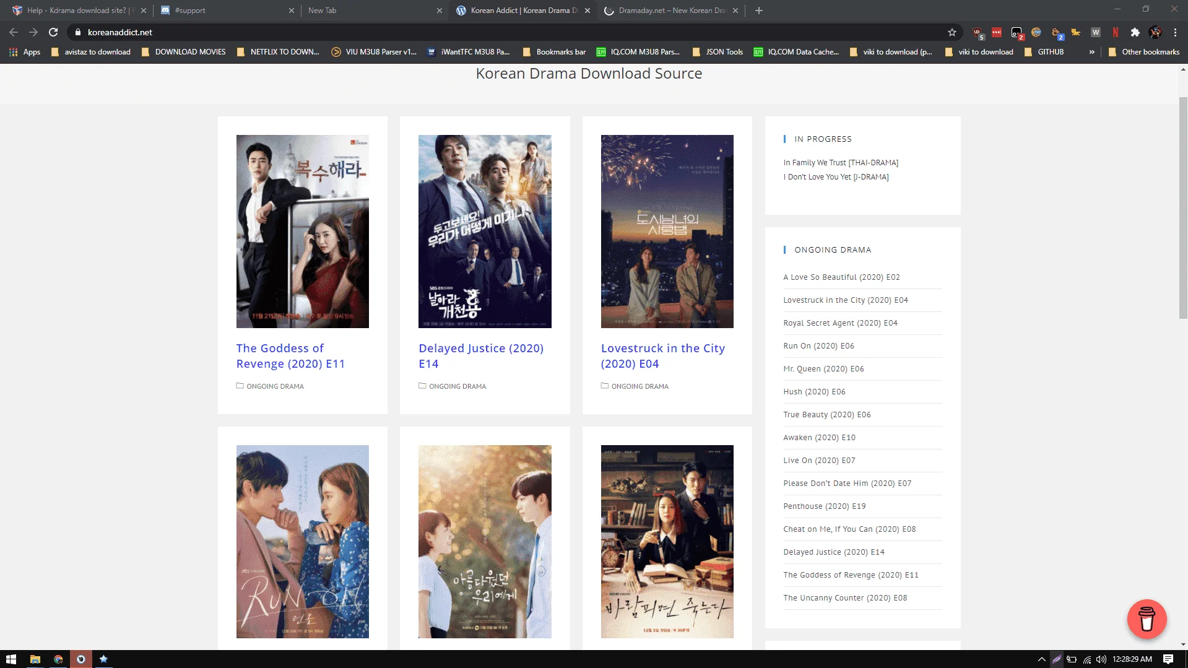Image resolution: width=1188 pixels, height=668 pixels.
Task: Expand the GITHUB bookmark folder
Action: (x=1044, y=52)
